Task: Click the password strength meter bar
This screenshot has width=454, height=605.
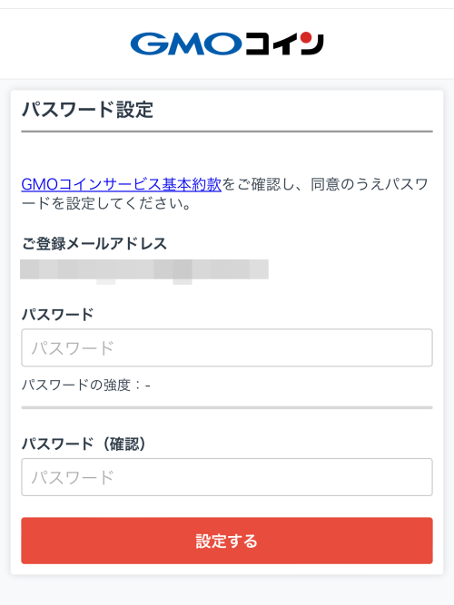Action: 227,407
